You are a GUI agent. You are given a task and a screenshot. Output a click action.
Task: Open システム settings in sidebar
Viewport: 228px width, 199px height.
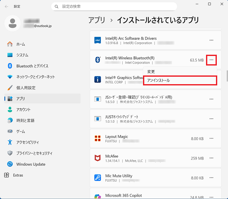[42, 55]
